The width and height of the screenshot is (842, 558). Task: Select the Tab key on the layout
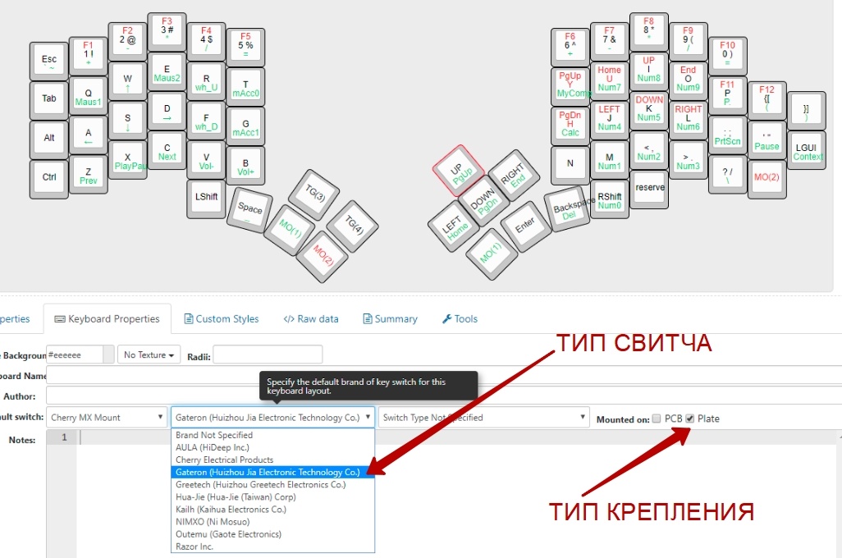(x=49, y=100)
